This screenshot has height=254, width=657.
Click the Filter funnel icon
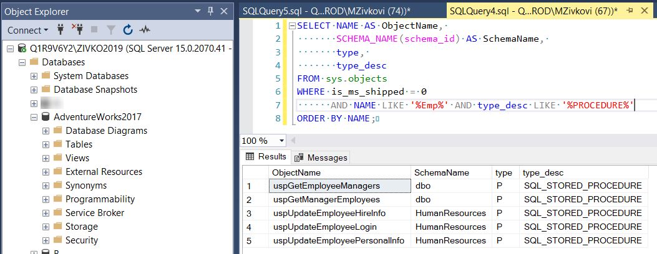click(110, 30)
